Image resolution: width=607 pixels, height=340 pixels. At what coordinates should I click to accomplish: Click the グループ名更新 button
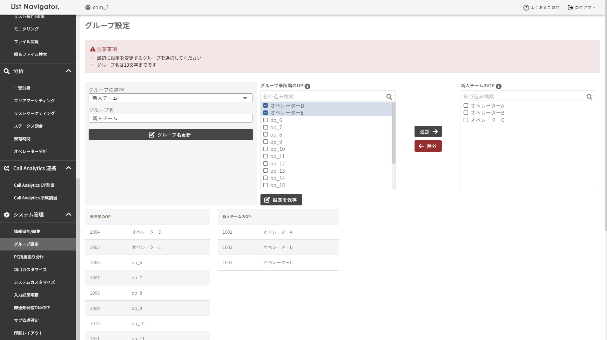(x=171, y=135)
